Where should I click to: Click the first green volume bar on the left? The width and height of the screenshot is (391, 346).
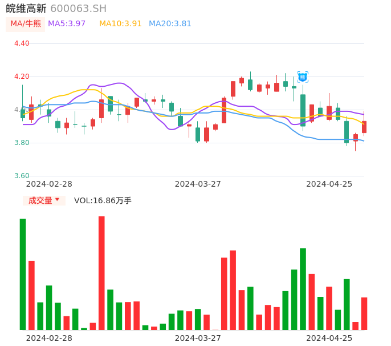tap(23, 274)
